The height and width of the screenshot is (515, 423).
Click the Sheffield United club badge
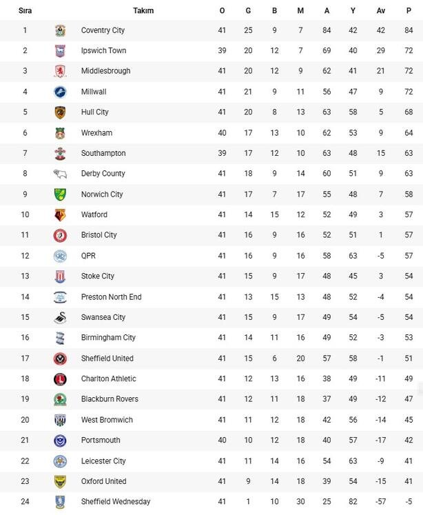tap(60, 359)
